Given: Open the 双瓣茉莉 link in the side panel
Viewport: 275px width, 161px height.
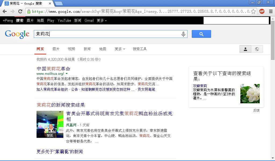Looking at the screenshot, I should coord(200,86).
